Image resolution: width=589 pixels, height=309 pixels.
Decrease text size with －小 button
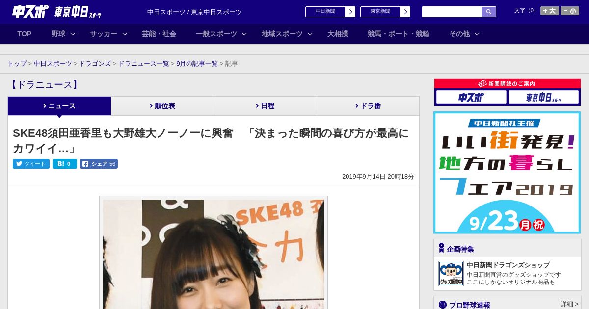pos(570,11)
